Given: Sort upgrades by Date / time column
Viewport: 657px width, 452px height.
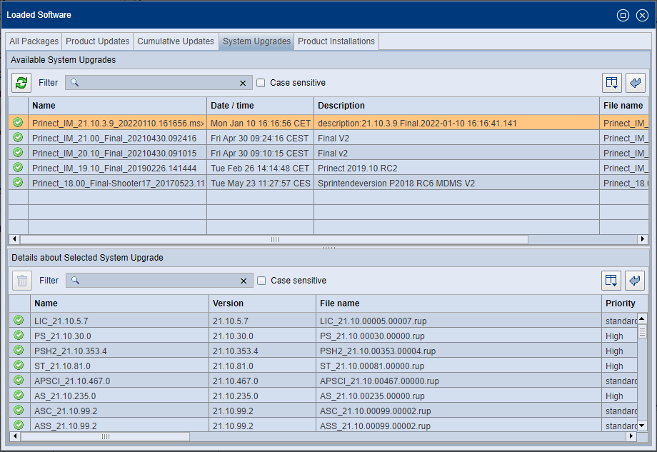Looking at the screenshot, I should point(260,106).
